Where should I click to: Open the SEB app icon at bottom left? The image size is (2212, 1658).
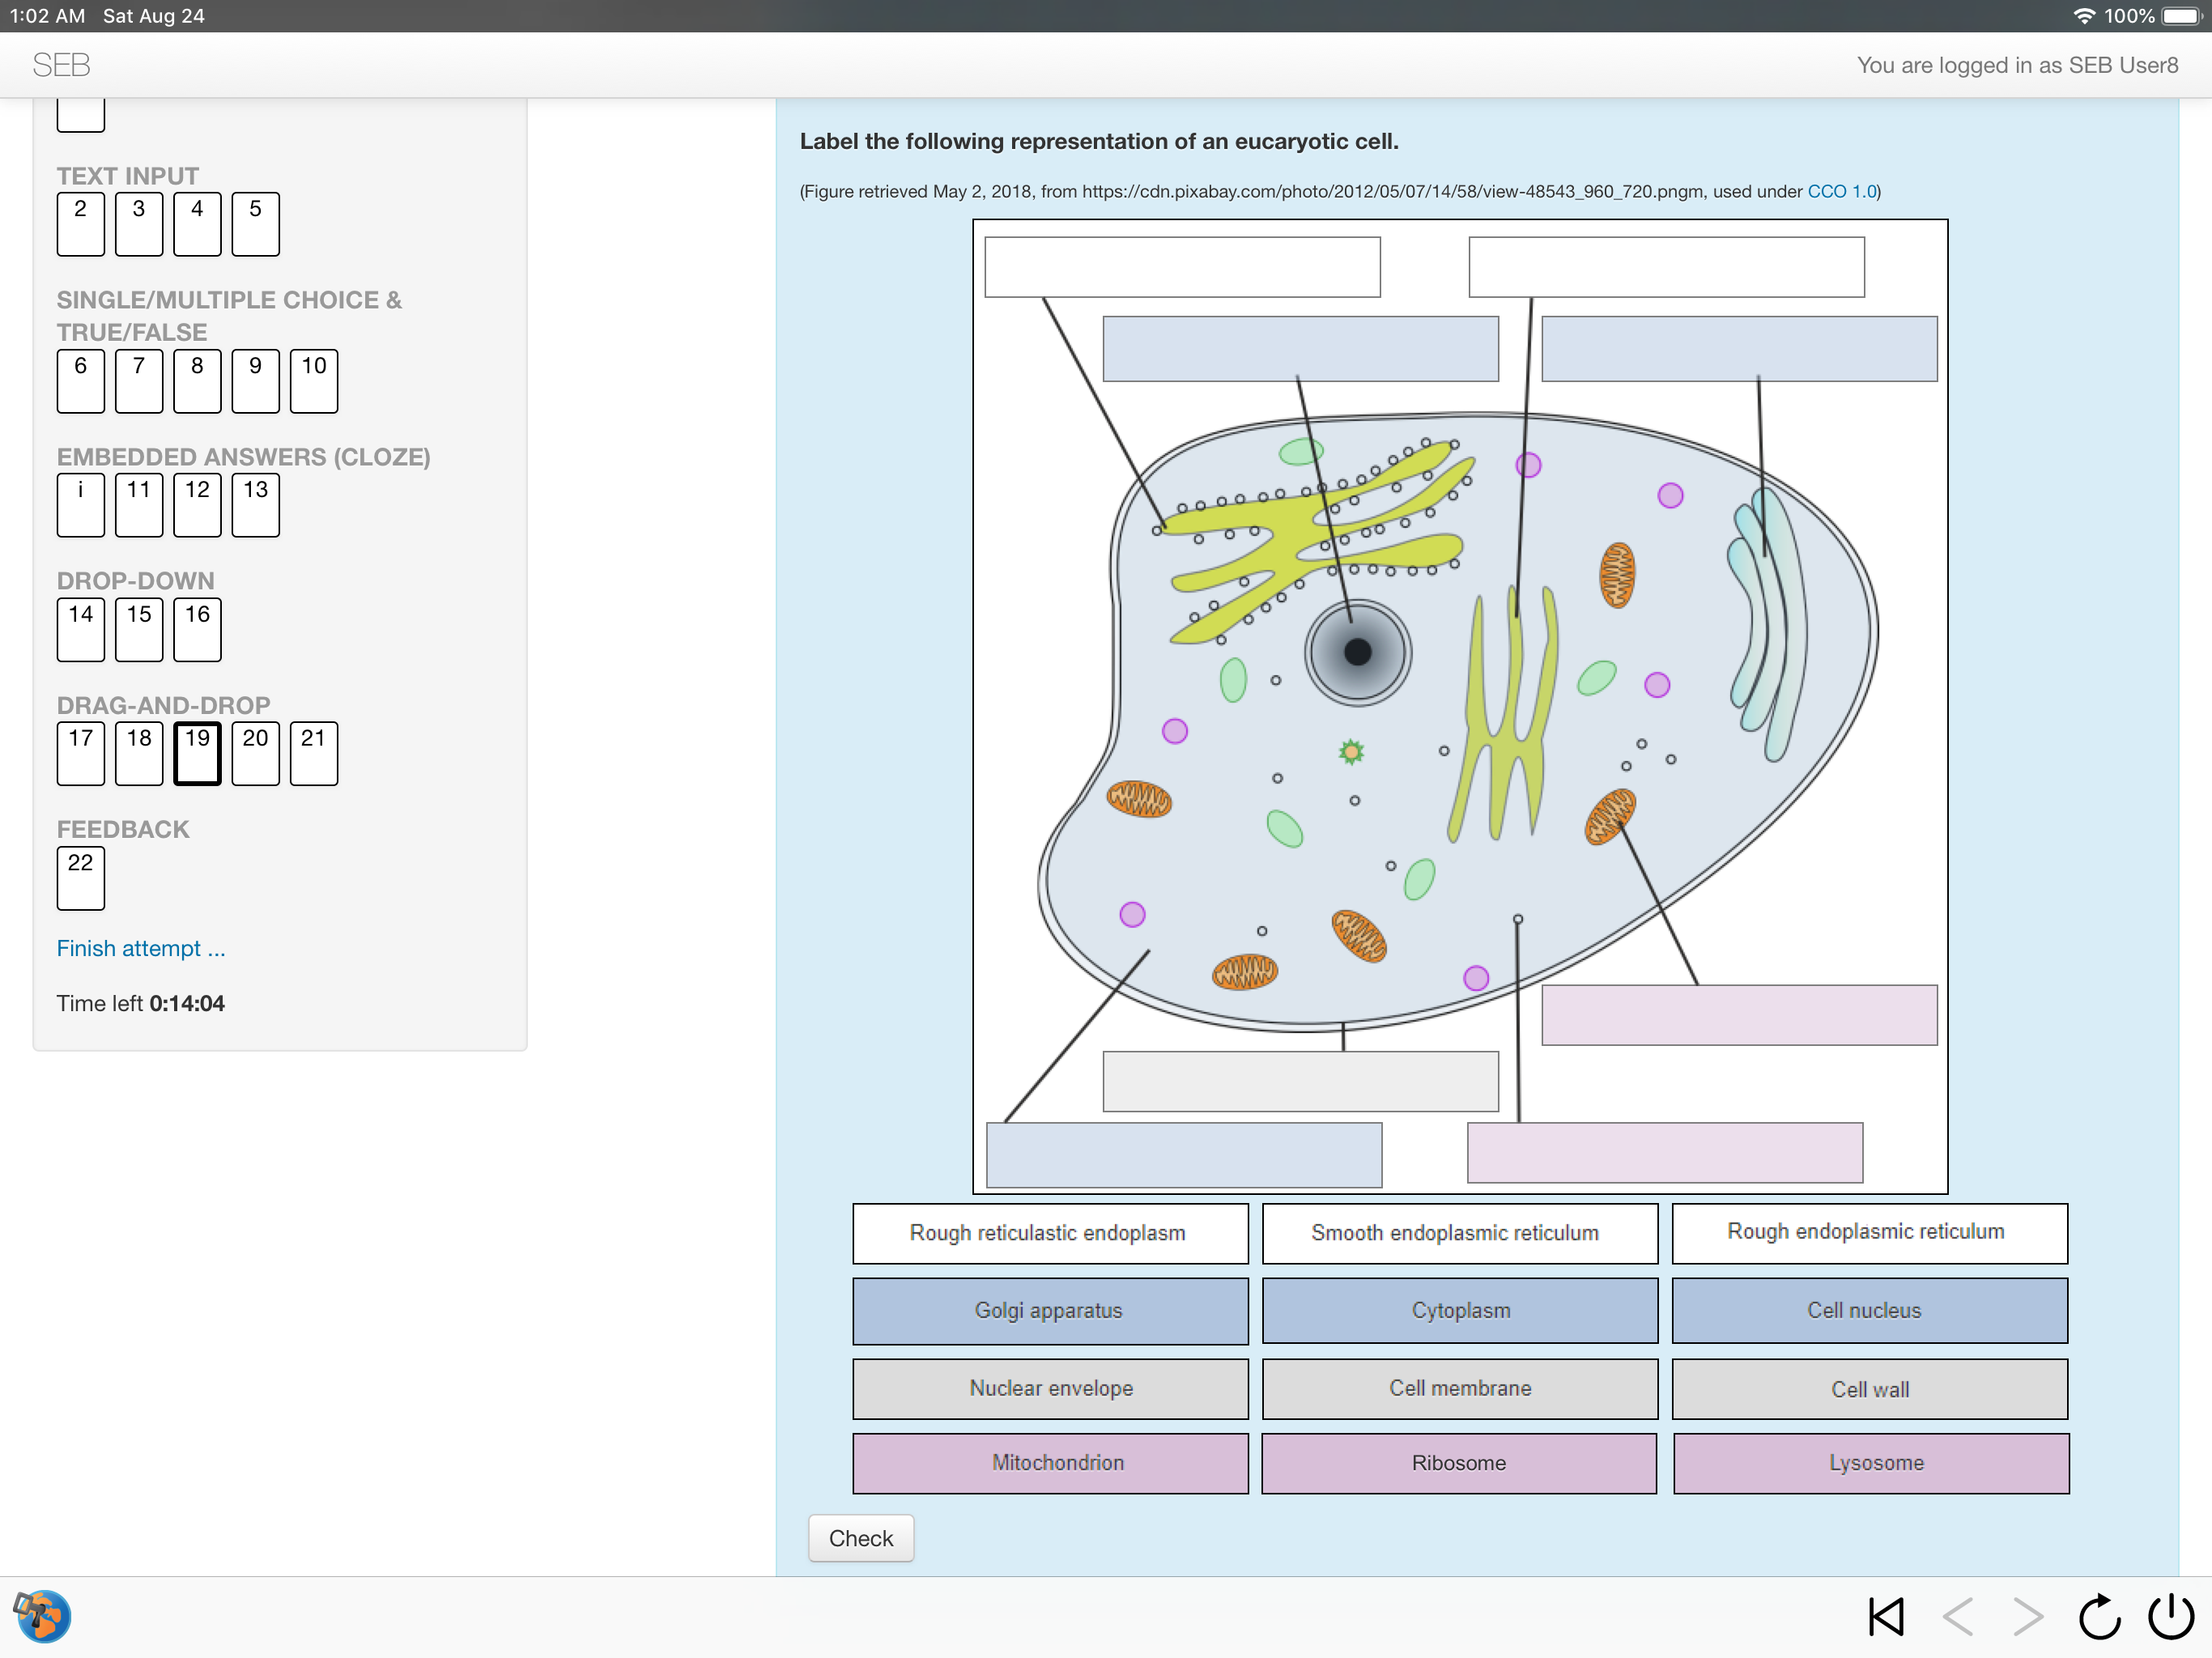point(42,1615)
